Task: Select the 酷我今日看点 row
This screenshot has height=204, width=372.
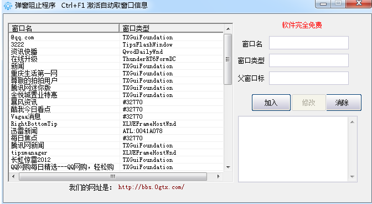Action: coord(116,109)
